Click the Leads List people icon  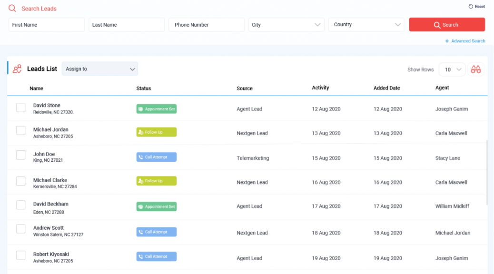pyautogui.click(x=17, y=68)
